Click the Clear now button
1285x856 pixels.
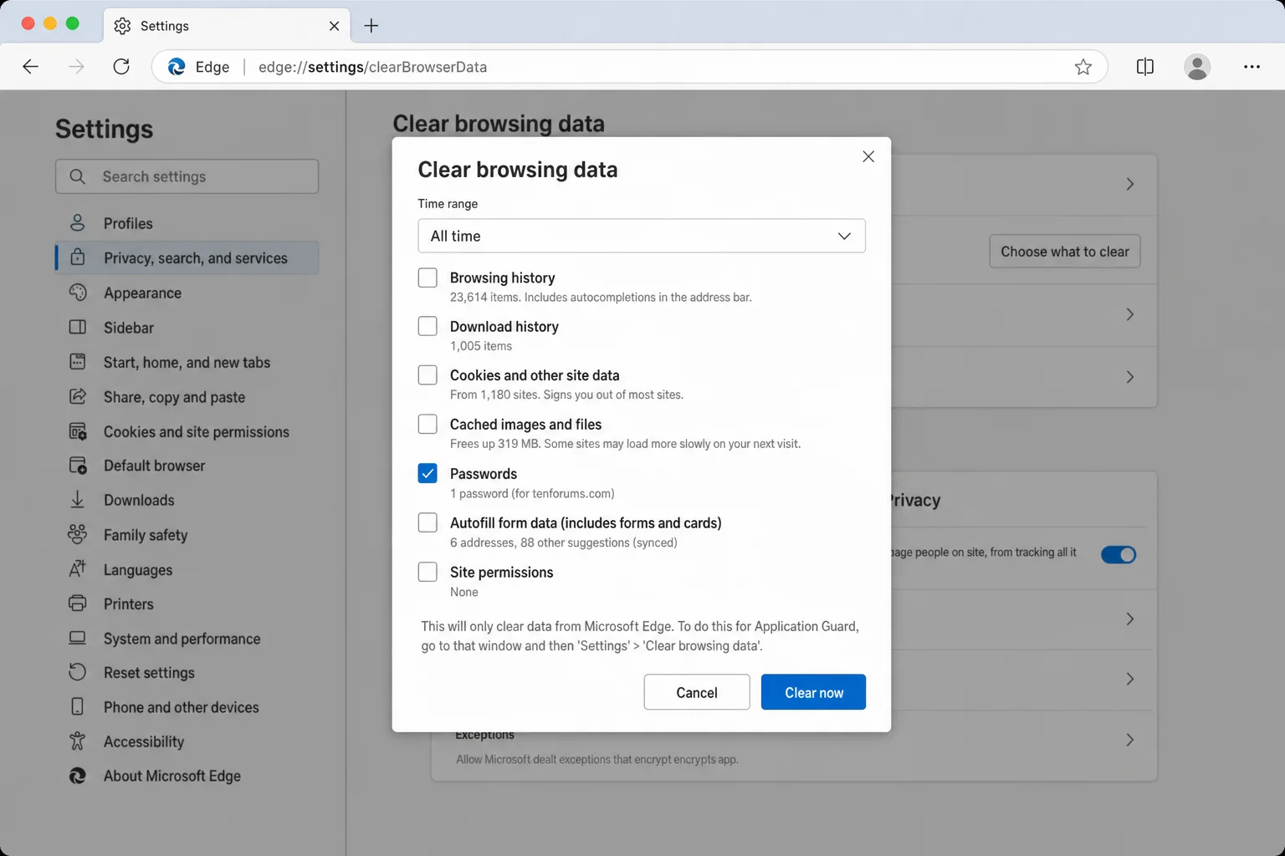click(x=813, y=692)
